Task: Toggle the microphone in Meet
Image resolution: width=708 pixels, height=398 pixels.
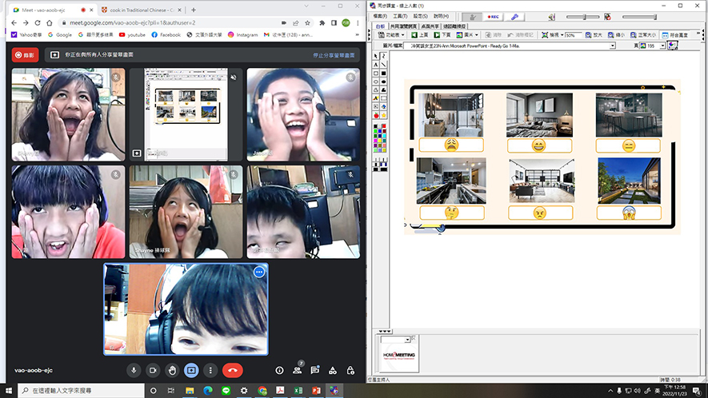Action: pyautogui.click(x=133, y=370)
